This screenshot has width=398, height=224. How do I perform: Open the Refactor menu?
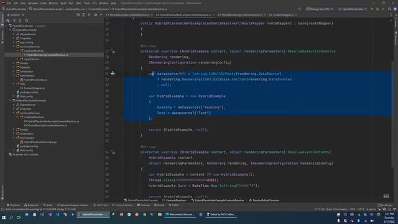pyautogui.click(x=53, y=3)
